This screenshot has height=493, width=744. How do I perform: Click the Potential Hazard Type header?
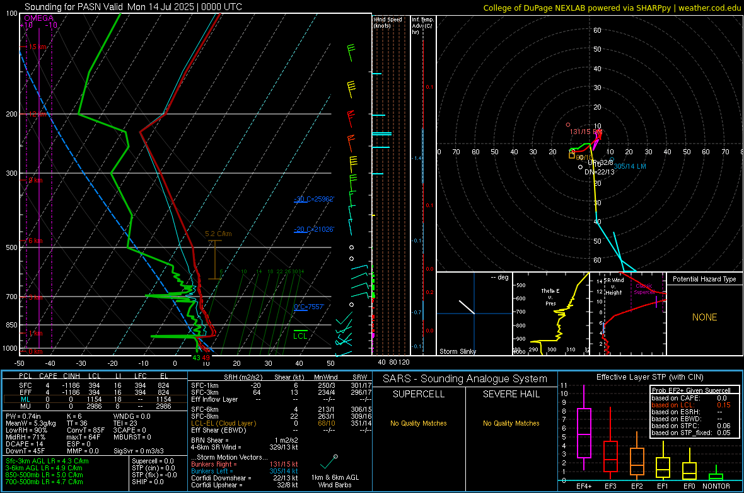[704, 279]
